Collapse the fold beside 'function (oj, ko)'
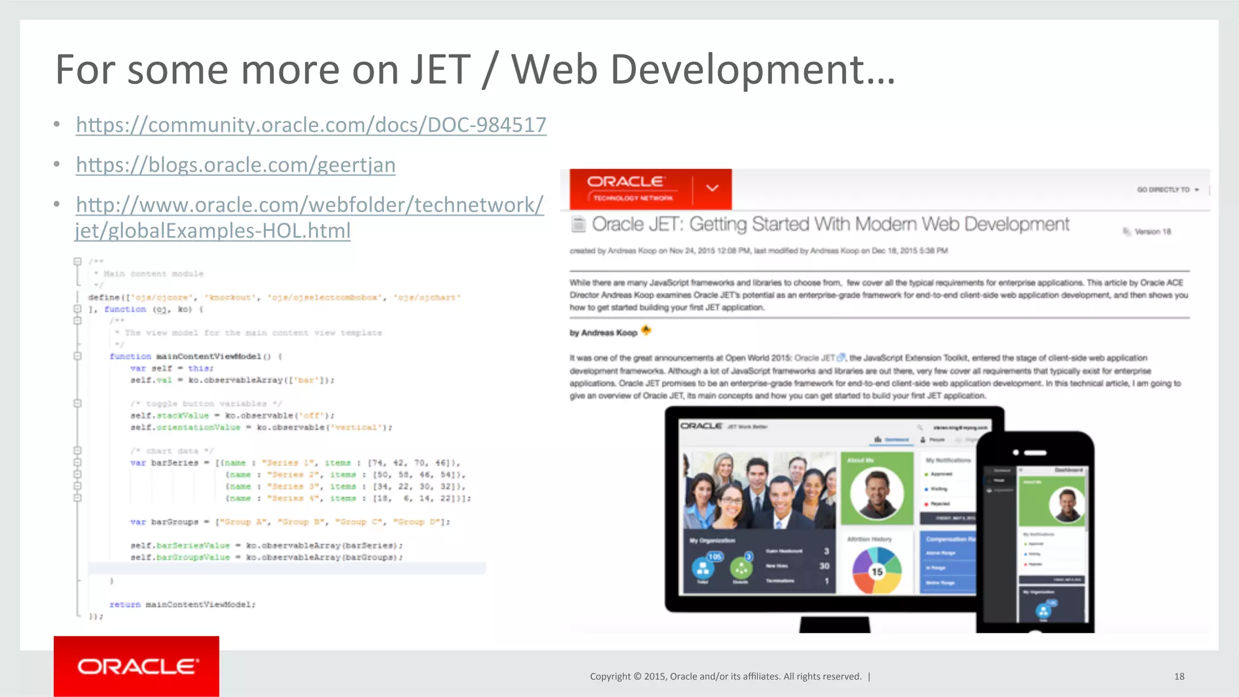This screenshot has width=1239, height=697. (77, 309)
